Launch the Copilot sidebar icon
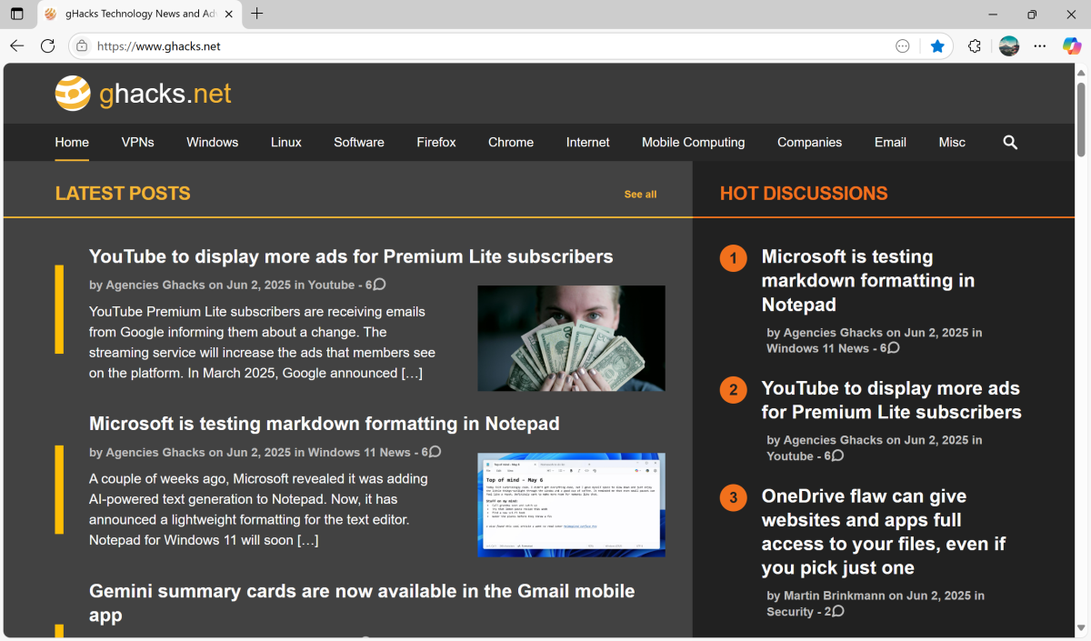 1072,45
